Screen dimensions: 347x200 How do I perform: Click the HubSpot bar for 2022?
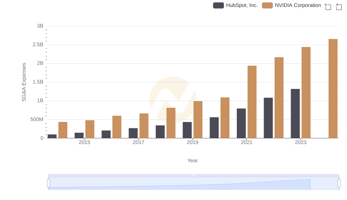[268, 118]
